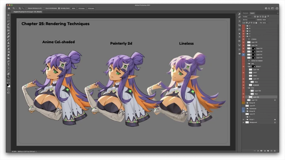The image size is (285, 160).
Task: Expand the Techniques group
Action: (246, 109)
